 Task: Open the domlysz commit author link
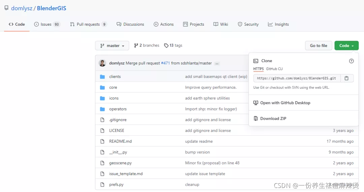click(x=117, y=63)
